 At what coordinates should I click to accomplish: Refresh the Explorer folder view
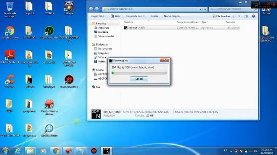[x=205, y=9]
